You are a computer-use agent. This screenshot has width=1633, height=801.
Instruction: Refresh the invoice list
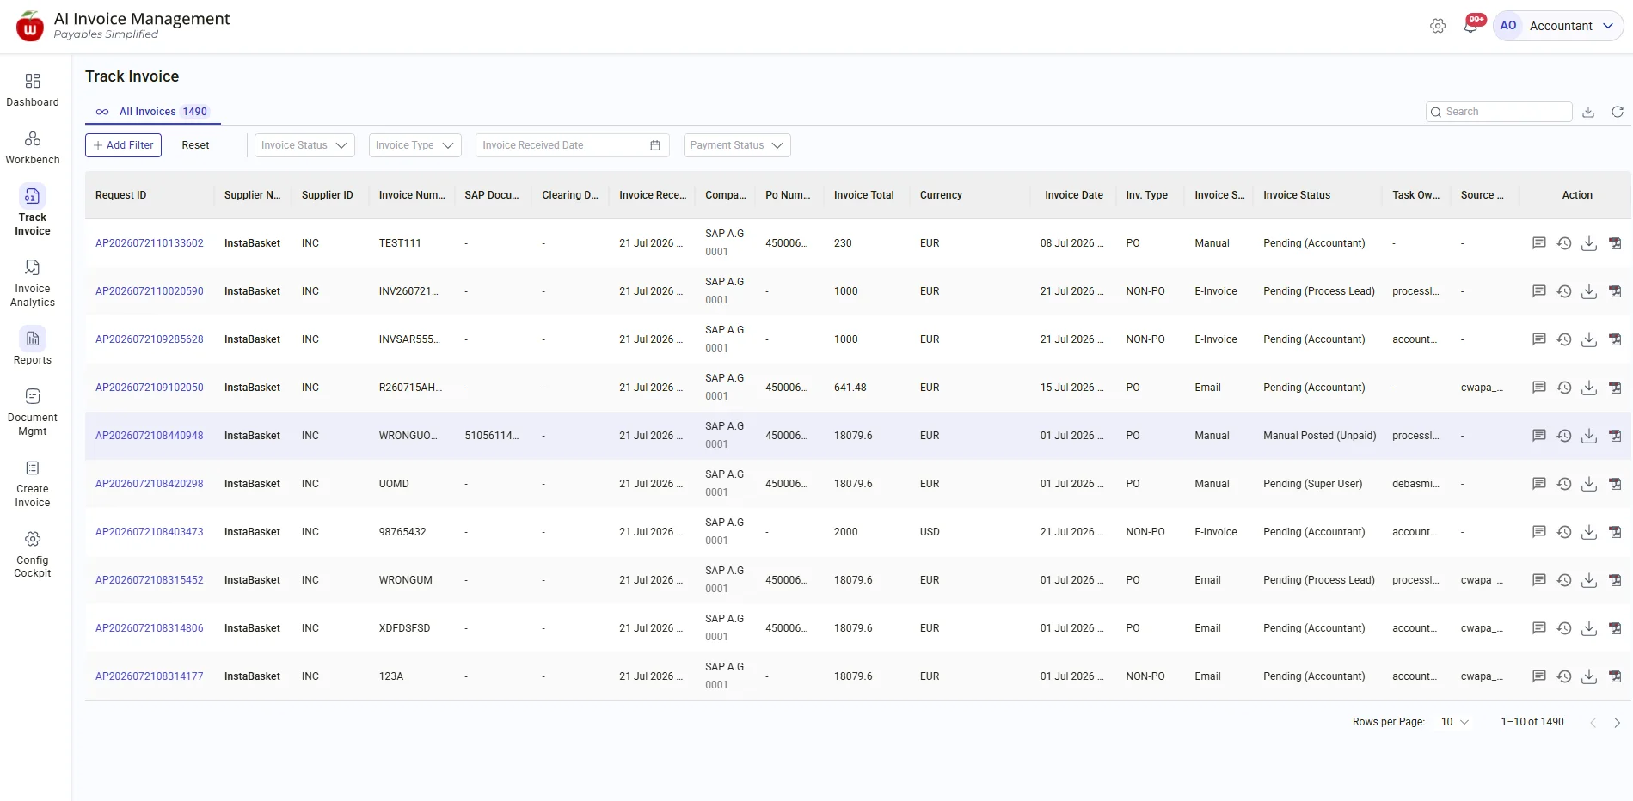click(1618, 112)
